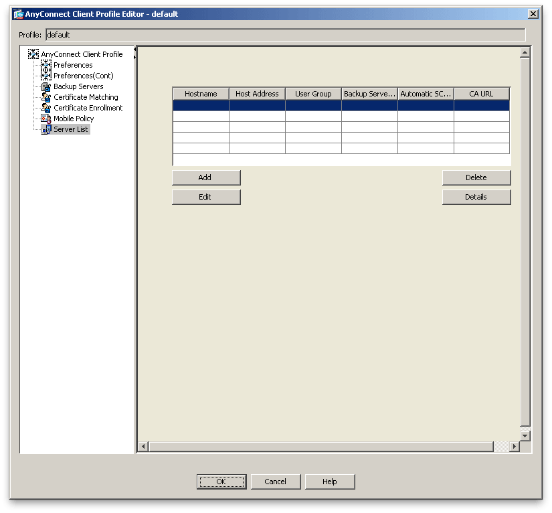Click the horizontal scrollbar thumb
This screenshot has height=513, width=552.
click(x=321, y=447)
